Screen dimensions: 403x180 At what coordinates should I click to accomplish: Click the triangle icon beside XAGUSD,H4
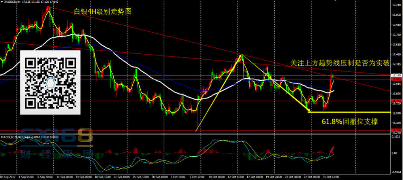(x=2, y=2)
